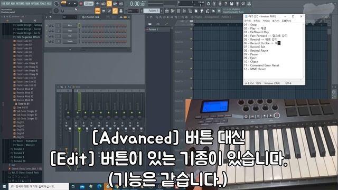
Task: Click the Save project disk icon
Action: click(x=231, y=4)
